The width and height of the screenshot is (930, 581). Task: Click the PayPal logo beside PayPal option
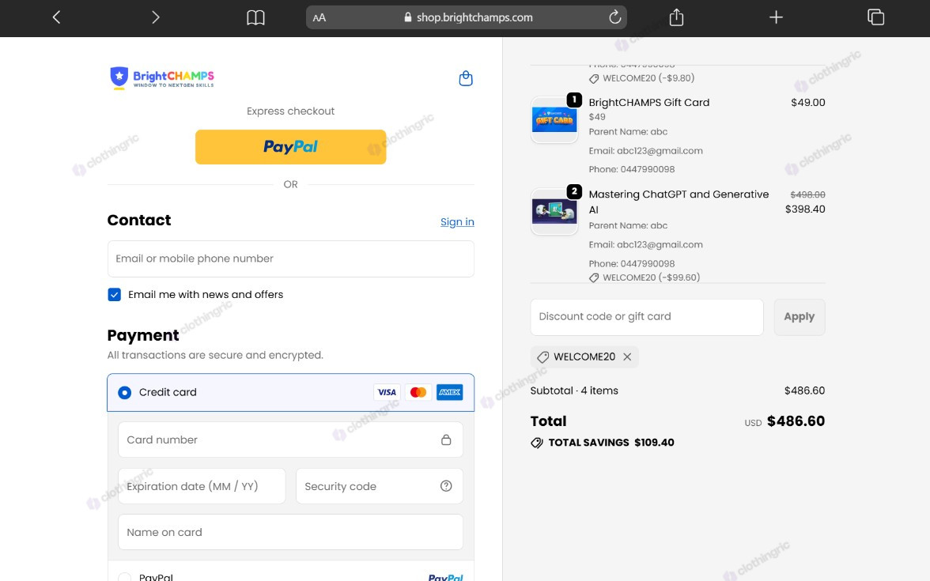tap(445, 577)
